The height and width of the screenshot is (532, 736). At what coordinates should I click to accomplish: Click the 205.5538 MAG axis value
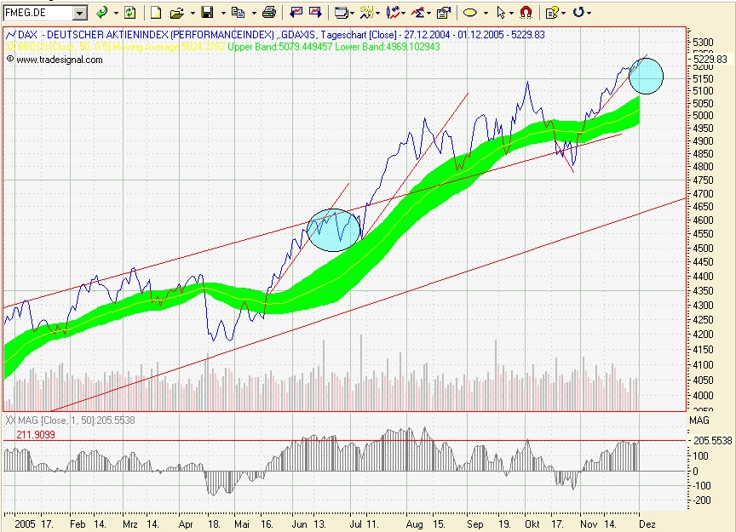[712, 441]
